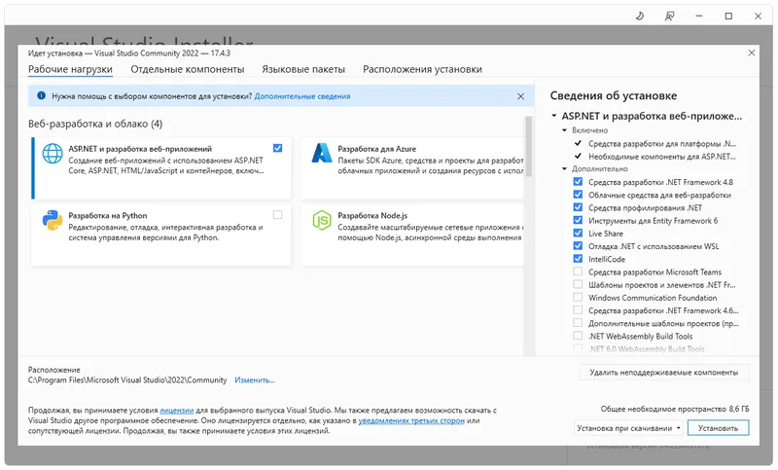Collapse the Дополнительно group
Viewport: 778px width, 470px height.
(x=564, y=169)
